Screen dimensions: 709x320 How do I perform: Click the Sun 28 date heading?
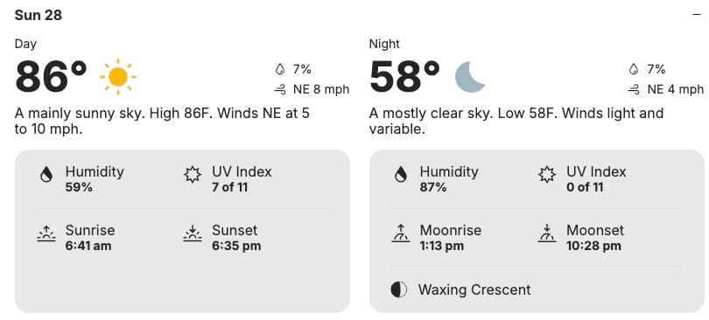(38, 16)
